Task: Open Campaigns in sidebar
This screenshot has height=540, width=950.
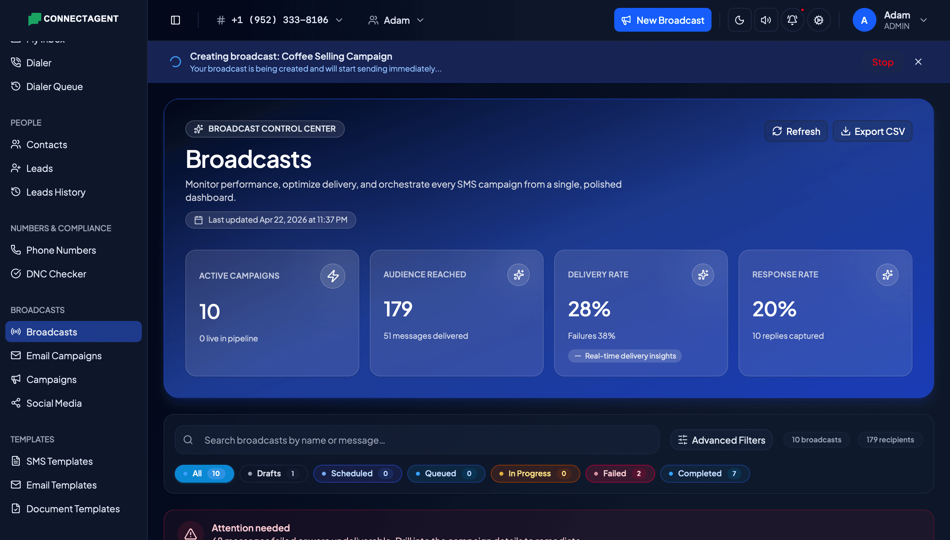Action: (x=74, y=379)
